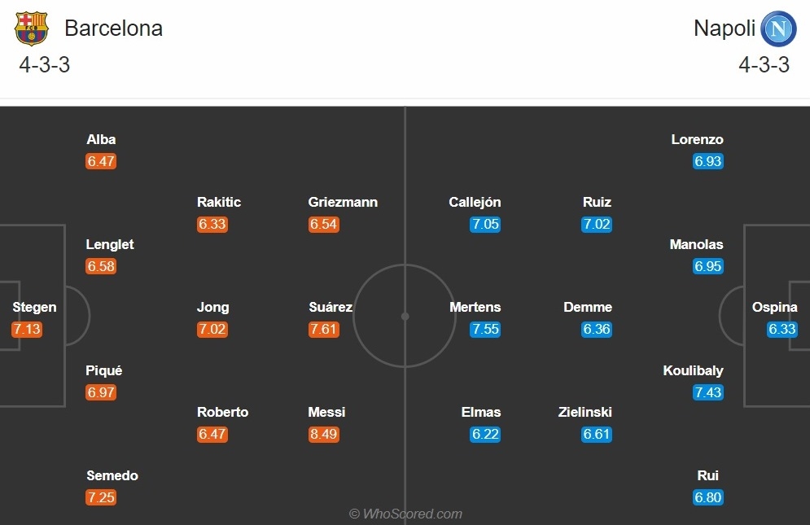
Task: Choose the Semedo player name
Action: coord(112,475)
